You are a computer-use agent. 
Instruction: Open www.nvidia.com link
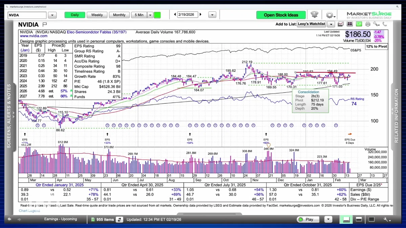[33, 36]
